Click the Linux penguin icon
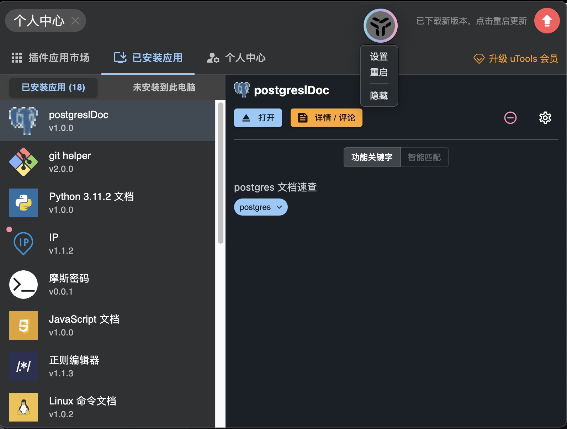Image resolution: width=567 pixels, height=429 pixels. (23, 407)
